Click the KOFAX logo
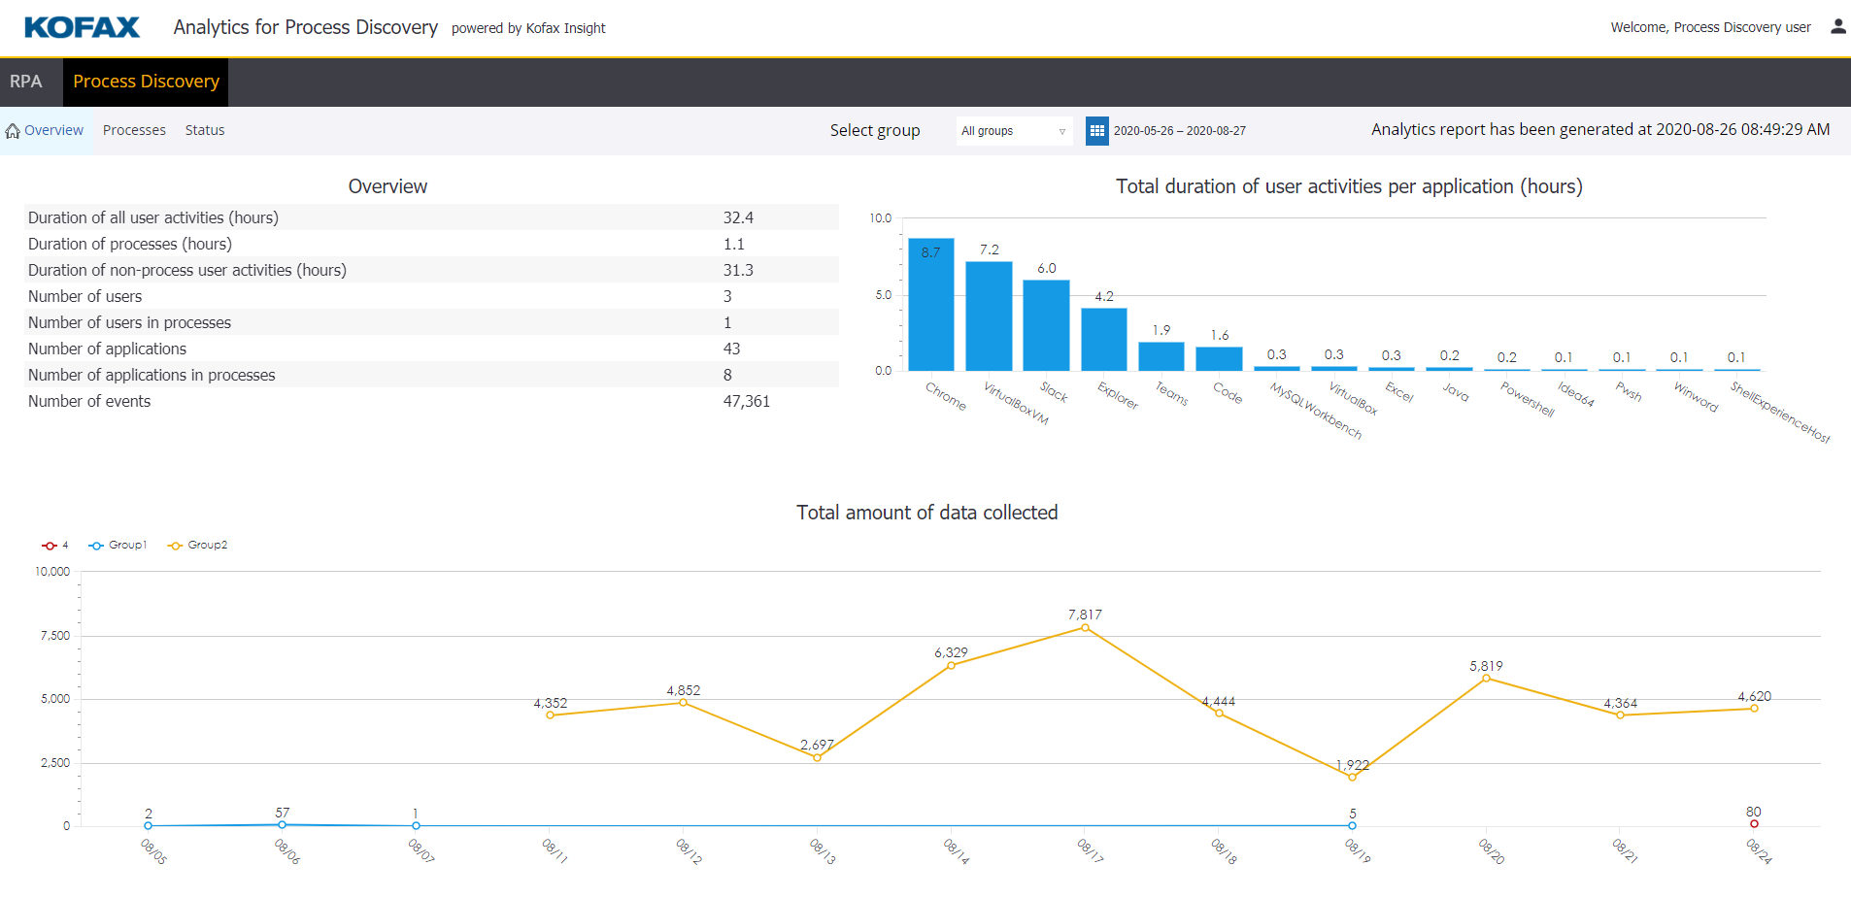 pyautogui.click(x=83, y=27)
